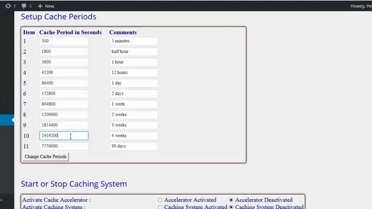Click the cache period field containing 43200

point(64,73)
